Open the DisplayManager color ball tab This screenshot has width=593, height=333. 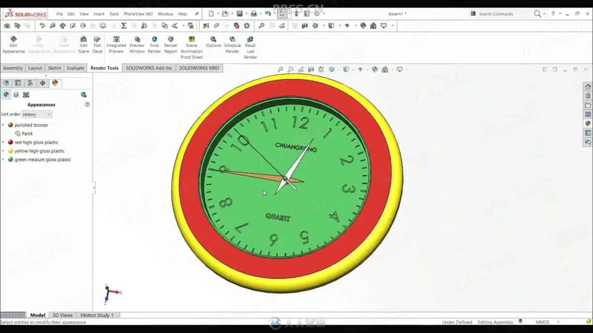tap(55, 83)
